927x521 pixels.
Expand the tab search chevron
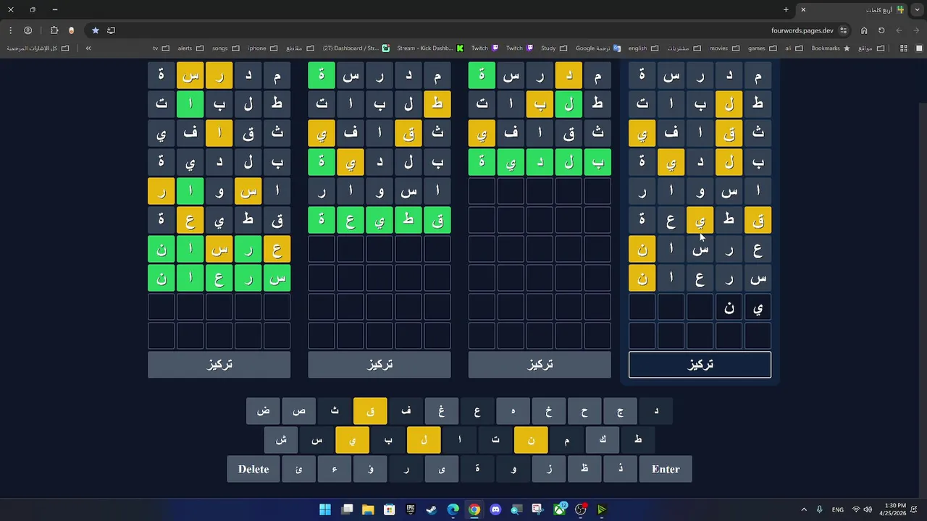[915, 9]
